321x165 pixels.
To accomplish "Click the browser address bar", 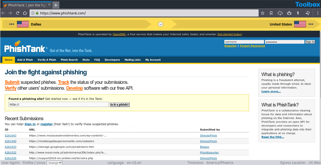I will [144, 13].
